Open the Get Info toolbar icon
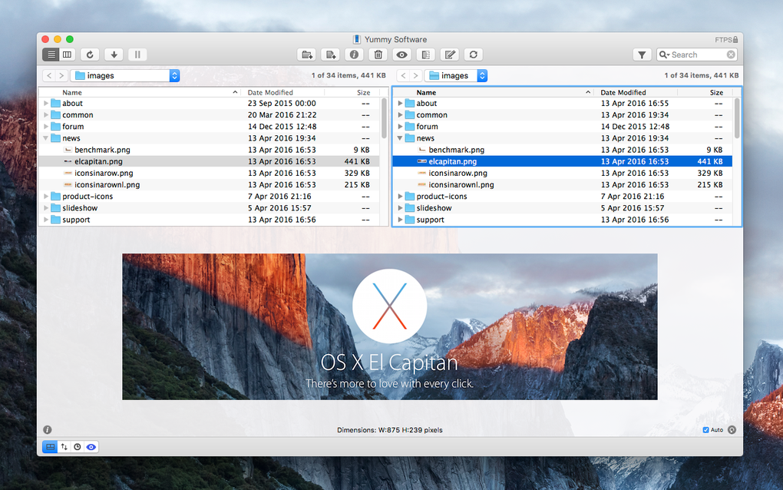 click(354, 55)
